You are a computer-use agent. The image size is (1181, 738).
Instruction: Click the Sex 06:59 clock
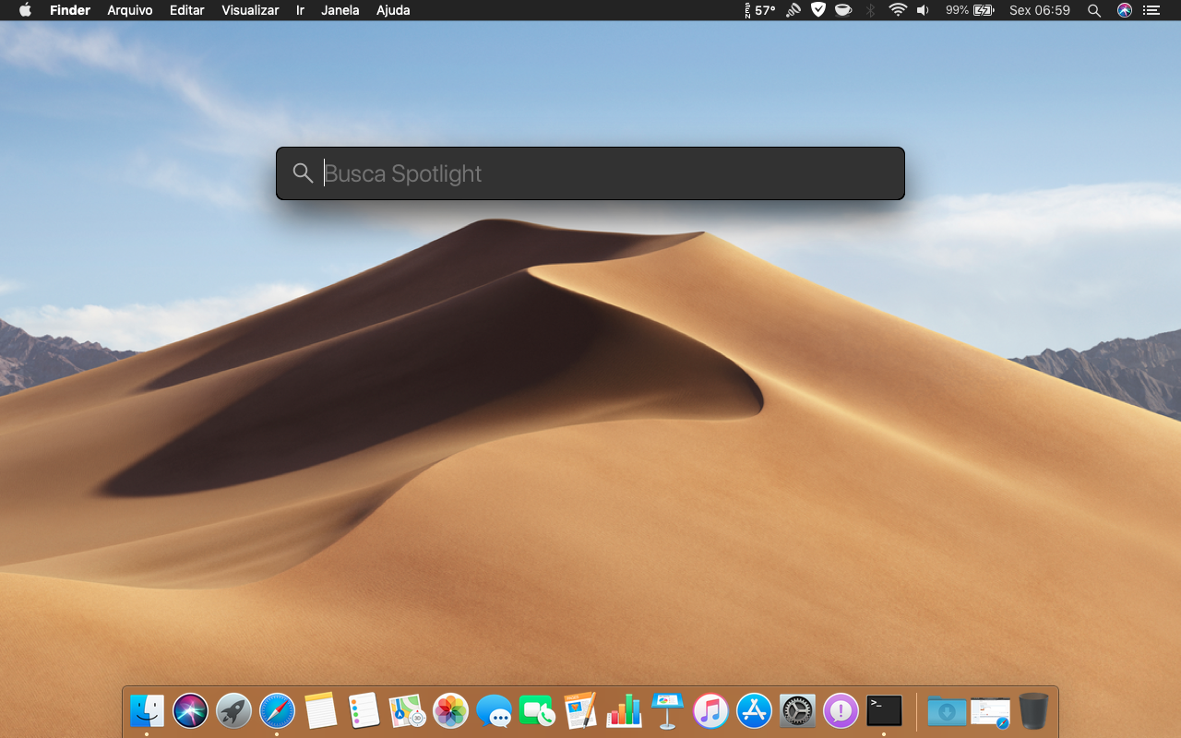[x=1040, y=10]
